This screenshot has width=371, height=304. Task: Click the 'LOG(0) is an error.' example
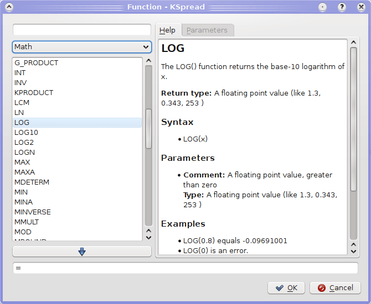pos(215,250)
